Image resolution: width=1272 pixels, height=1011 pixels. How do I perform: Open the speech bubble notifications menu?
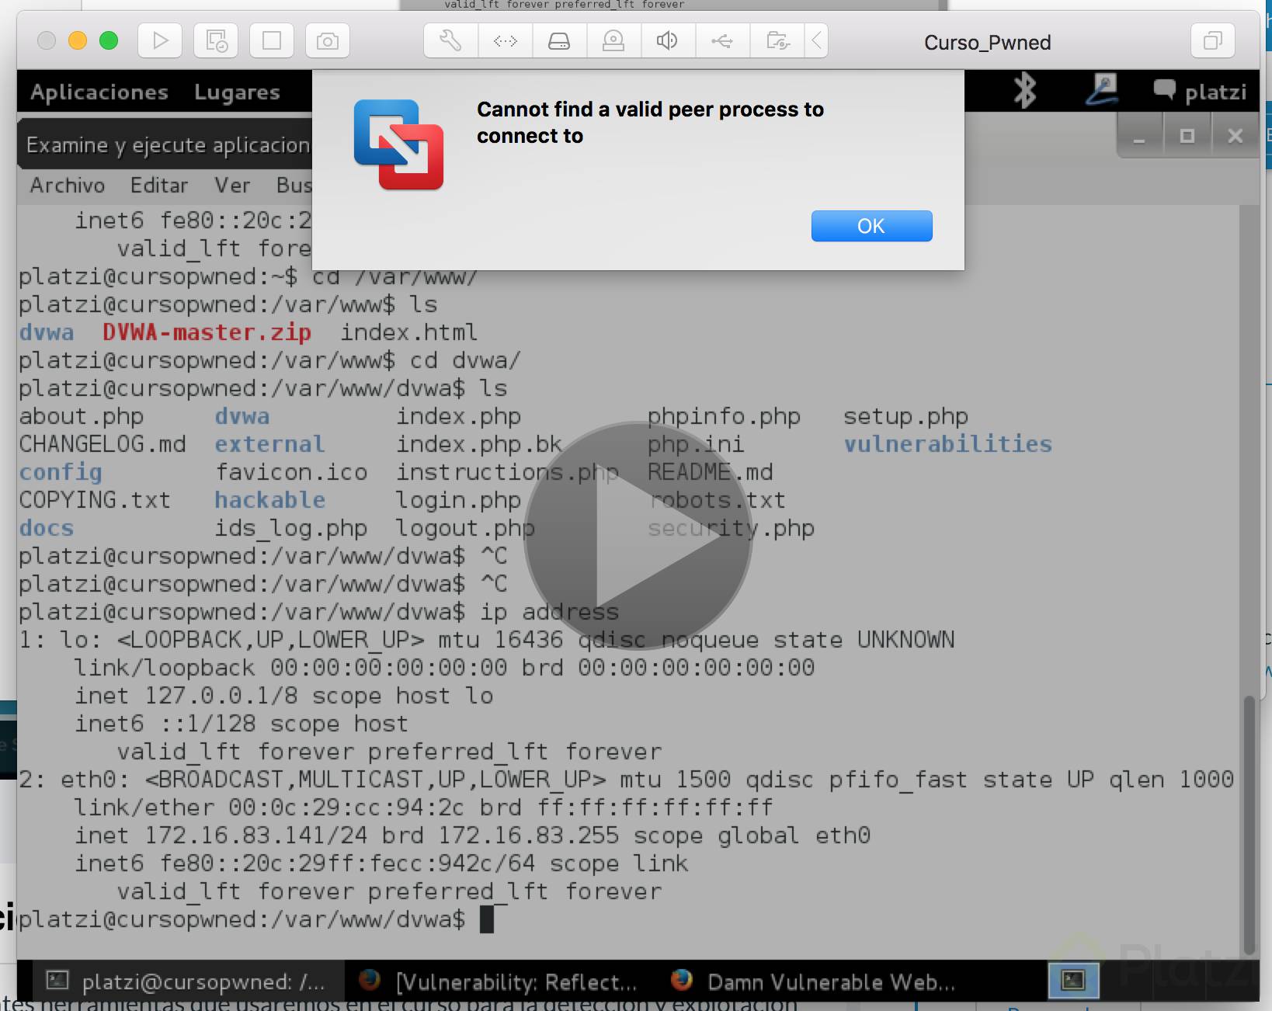coord(1165,91)
